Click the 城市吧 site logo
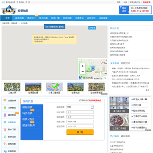Viewport: 153px width, 153px height. [9, 10]
